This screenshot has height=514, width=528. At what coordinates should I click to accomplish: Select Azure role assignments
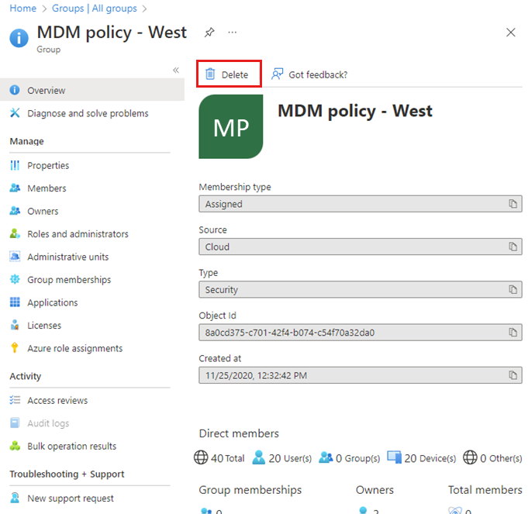pos(74,349)
